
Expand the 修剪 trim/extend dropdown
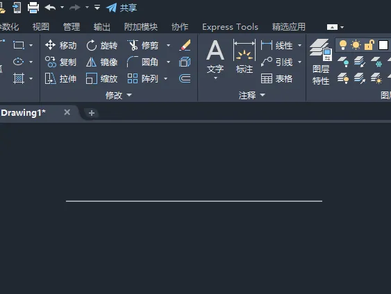pos(168,45)
